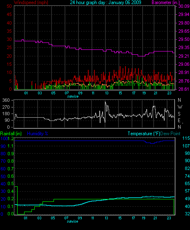Viewport: 190px width, 230px height.
Task: Select the 98 temperature scale value
Action: click(x=187, y=153)
